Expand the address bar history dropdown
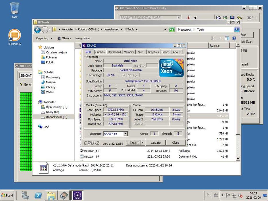The image size is (268, 201). 165,30
